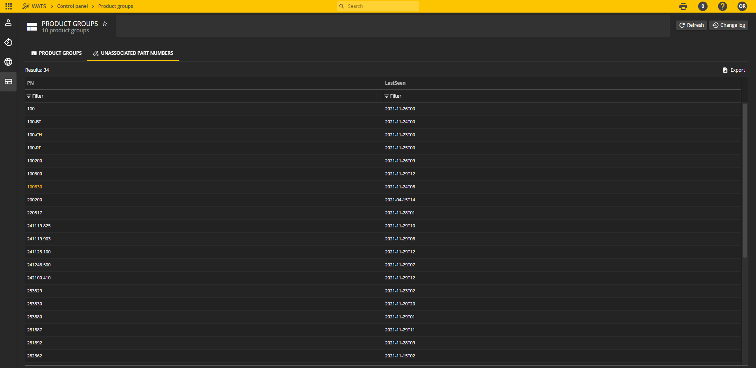Viewport: 756px width, 368px height.
Task: Select part number 100-RF
Action: 34,148
